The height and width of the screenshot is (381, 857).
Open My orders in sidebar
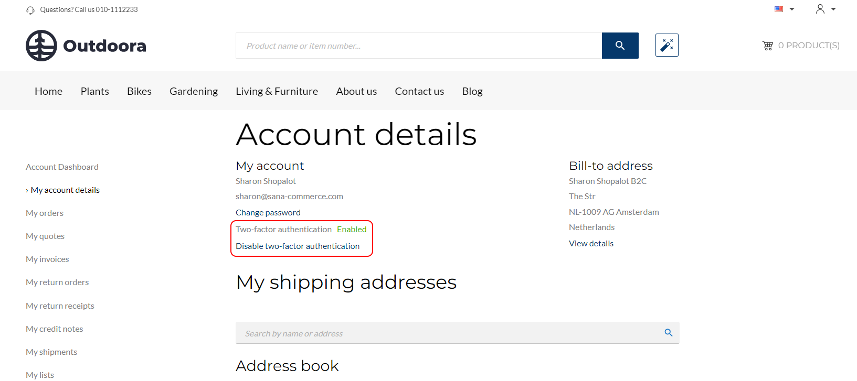pos(45,213)
